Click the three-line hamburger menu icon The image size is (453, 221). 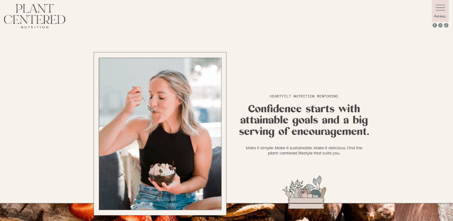440,8
